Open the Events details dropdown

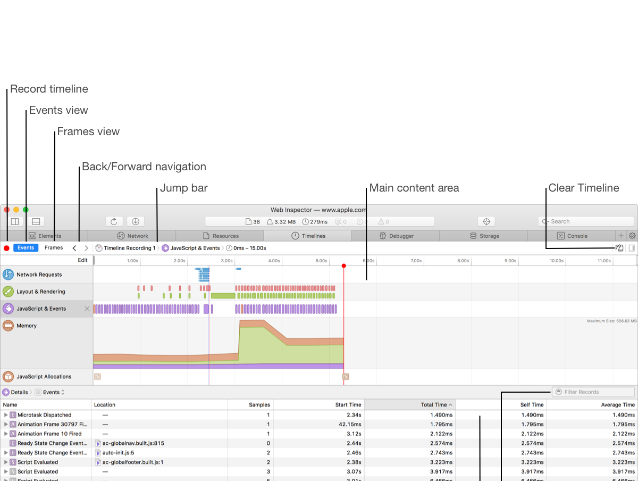click(54, 392)
